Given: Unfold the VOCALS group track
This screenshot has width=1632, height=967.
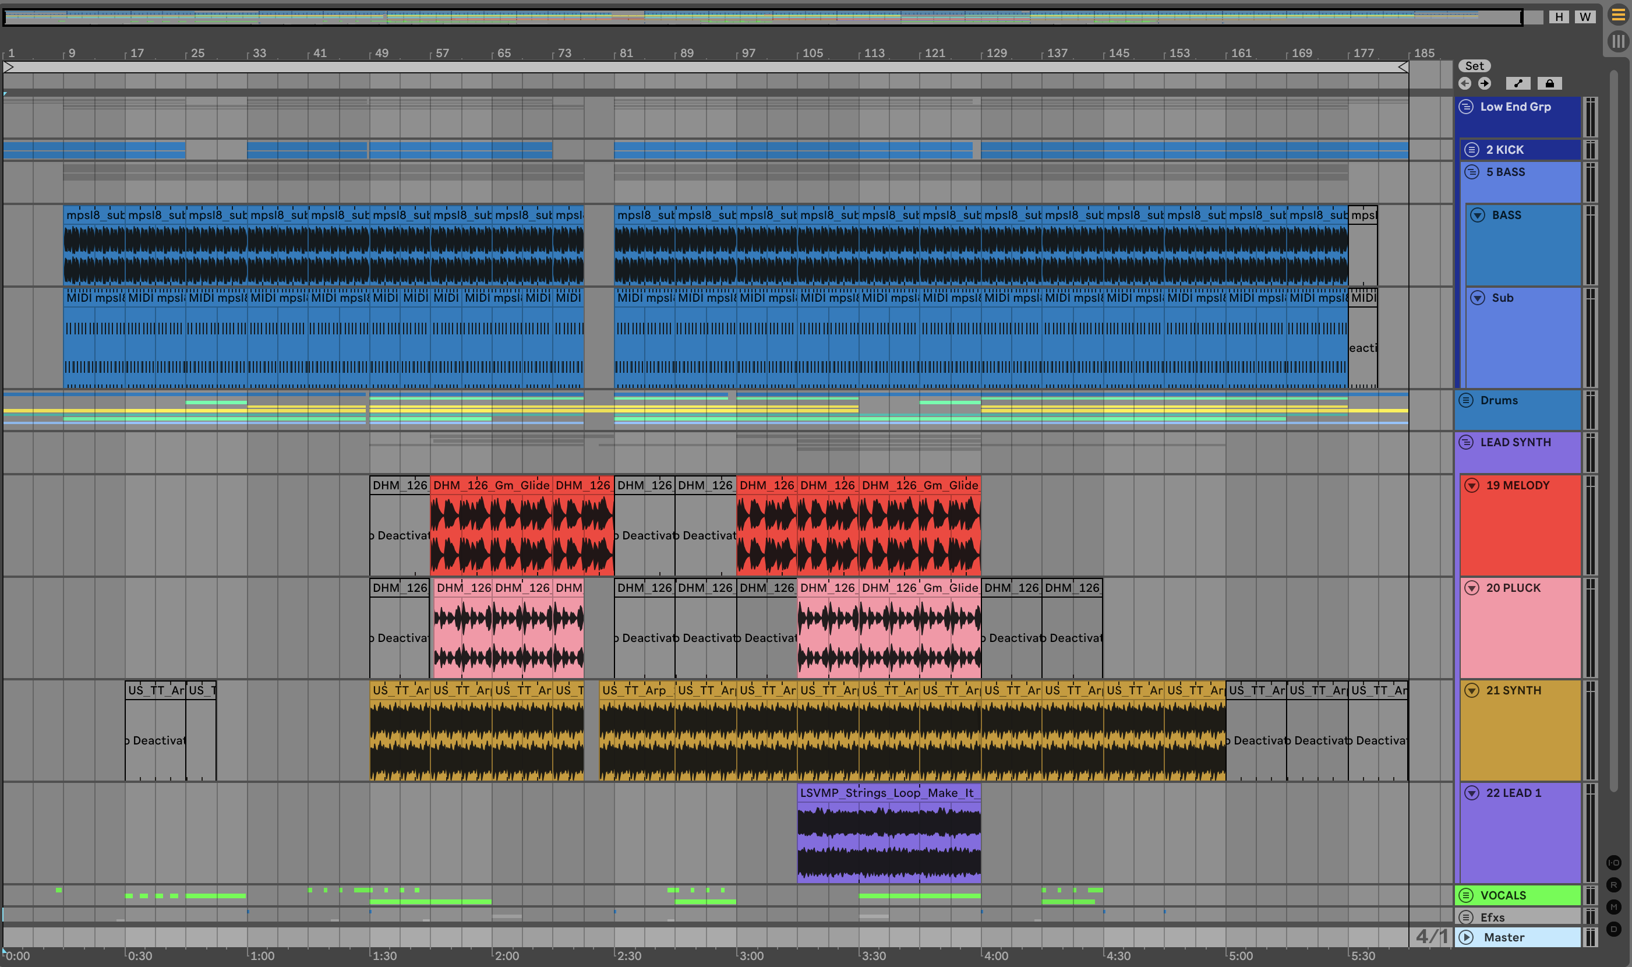Looking at the screenshot, I should click(1466, 895).
